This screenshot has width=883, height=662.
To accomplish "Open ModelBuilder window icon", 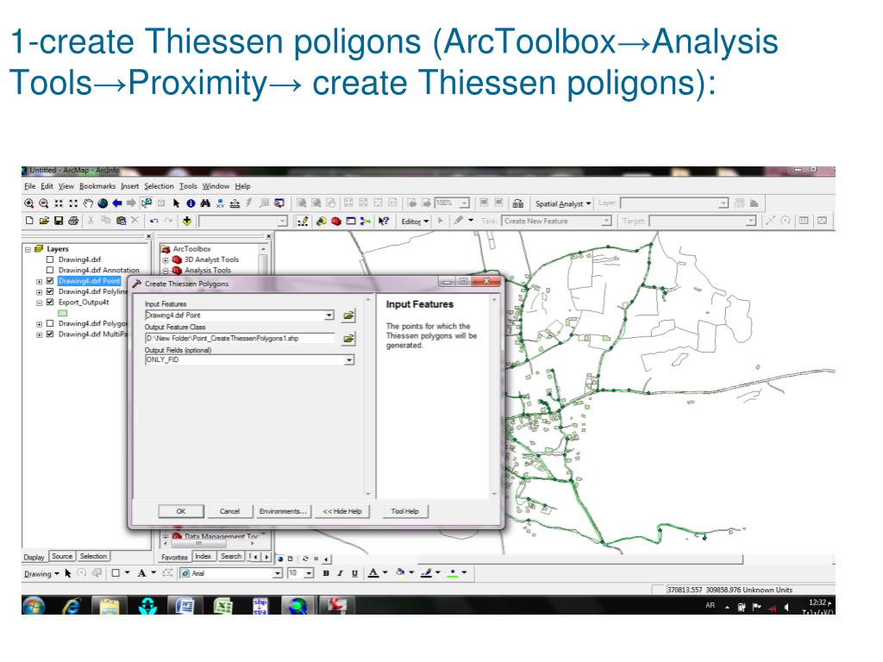I will click(366, 221).
